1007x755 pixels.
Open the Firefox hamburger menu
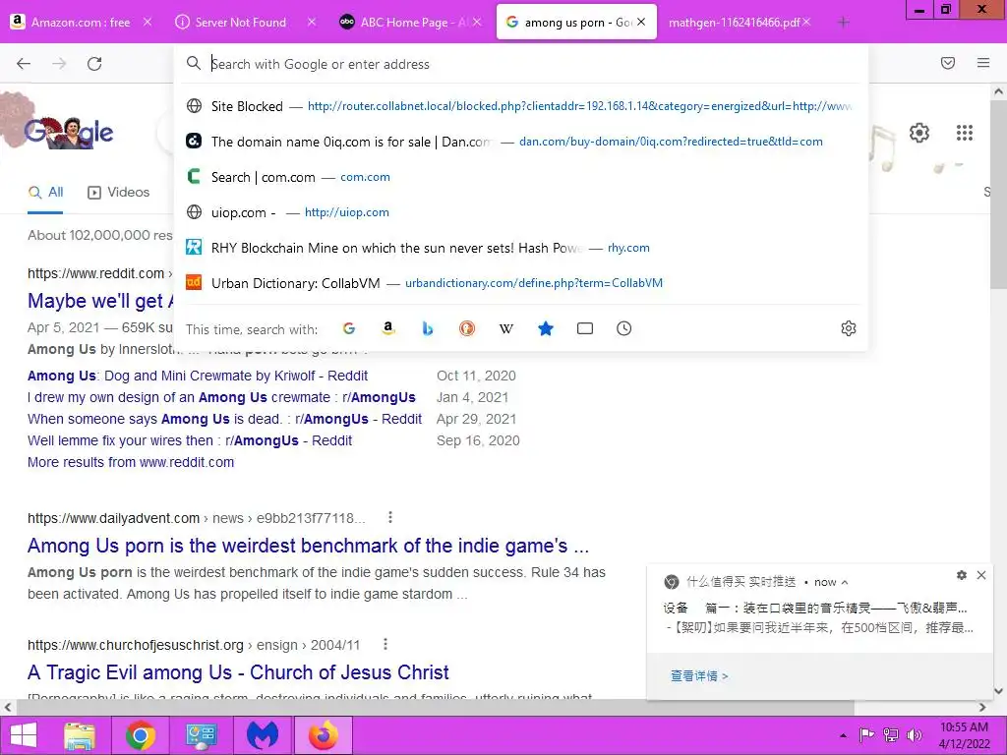983,63
